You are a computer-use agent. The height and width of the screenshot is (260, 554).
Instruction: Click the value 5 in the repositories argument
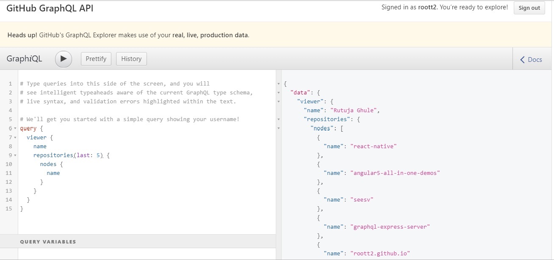[x=98, y=155]
